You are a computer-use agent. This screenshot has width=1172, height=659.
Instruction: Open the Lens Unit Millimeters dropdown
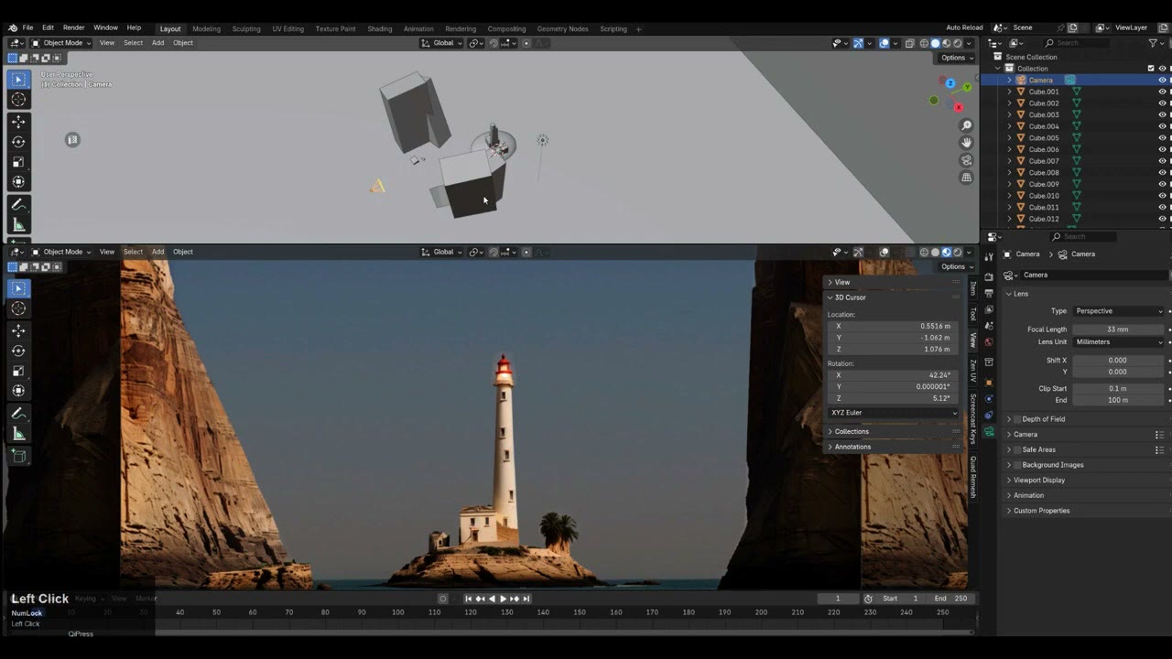(1118, 342)
